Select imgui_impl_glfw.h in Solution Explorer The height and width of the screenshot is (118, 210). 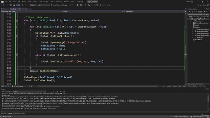point(201,31)
